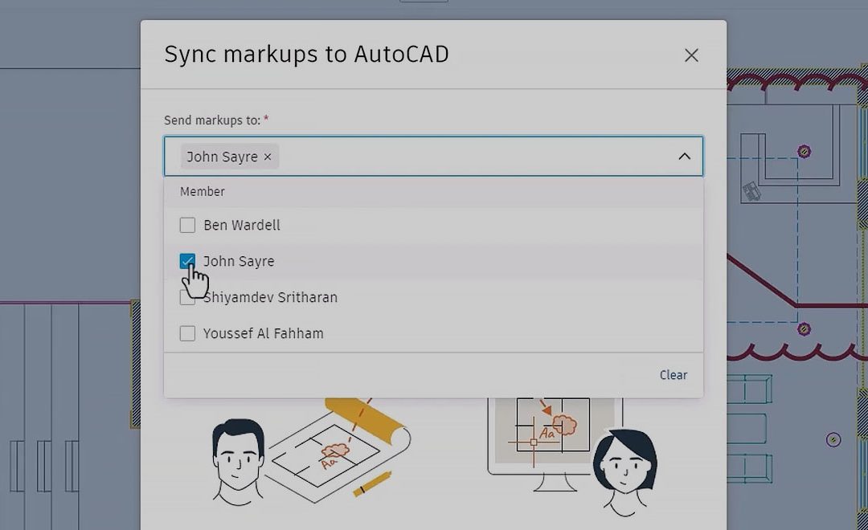Click the John Sayre chip label
The width and height of the screenshot is (868, 530).
click(x=222, y=157)
